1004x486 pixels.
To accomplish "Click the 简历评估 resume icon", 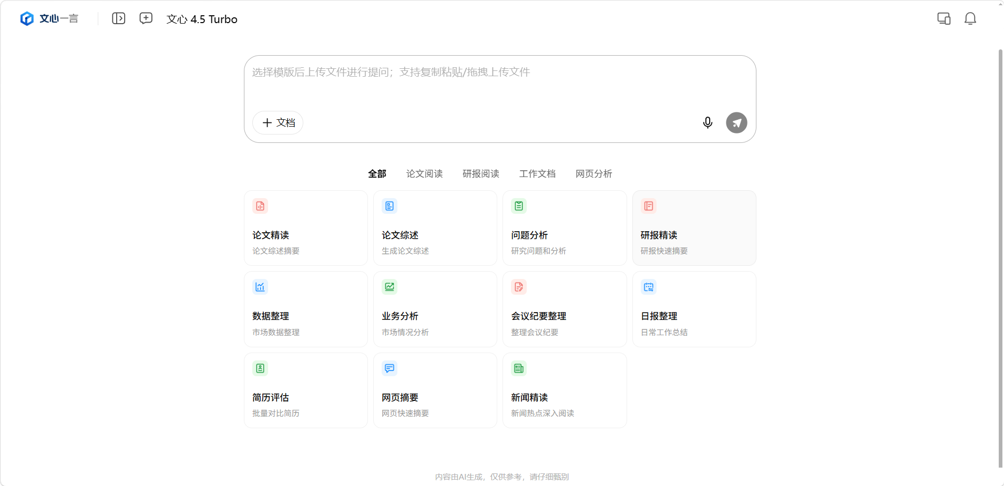I will pyautogui.click(x=260, y=368).
